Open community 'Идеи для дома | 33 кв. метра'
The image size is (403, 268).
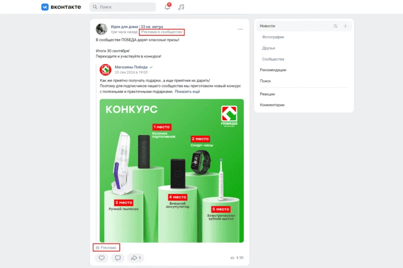[137, 26]
